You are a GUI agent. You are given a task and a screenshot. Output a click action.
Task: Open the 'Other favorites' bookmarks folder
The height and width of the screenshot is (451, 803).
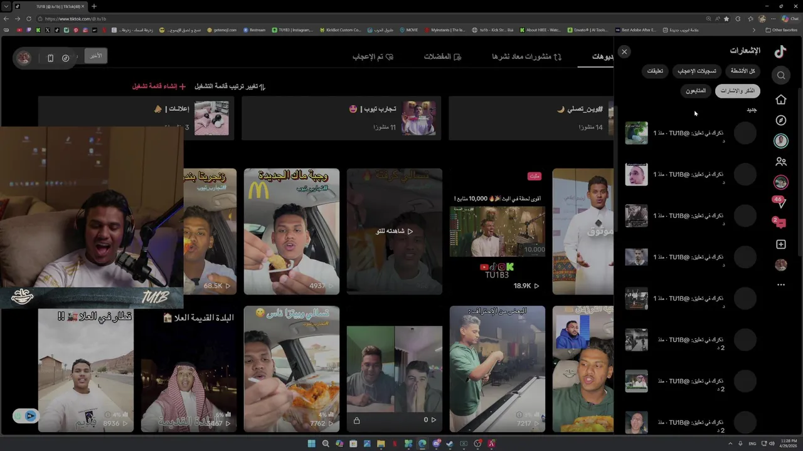point(782,30)
